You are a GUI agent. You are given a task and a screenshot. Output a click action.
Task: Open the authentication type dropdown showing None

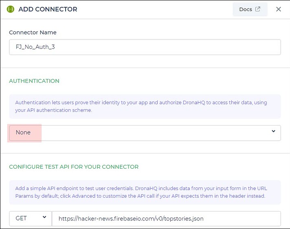click(145, 133)
